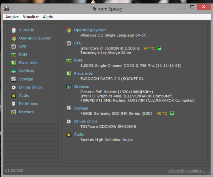This screenshot has width=213, height=177.
Task: Open Network section in sidebar
Action: (26, 112)
